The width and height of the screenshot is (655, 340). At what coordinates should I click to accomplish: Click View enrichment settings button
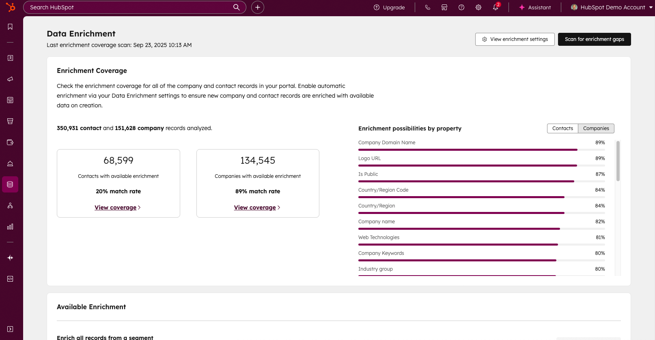pos(515,39)
